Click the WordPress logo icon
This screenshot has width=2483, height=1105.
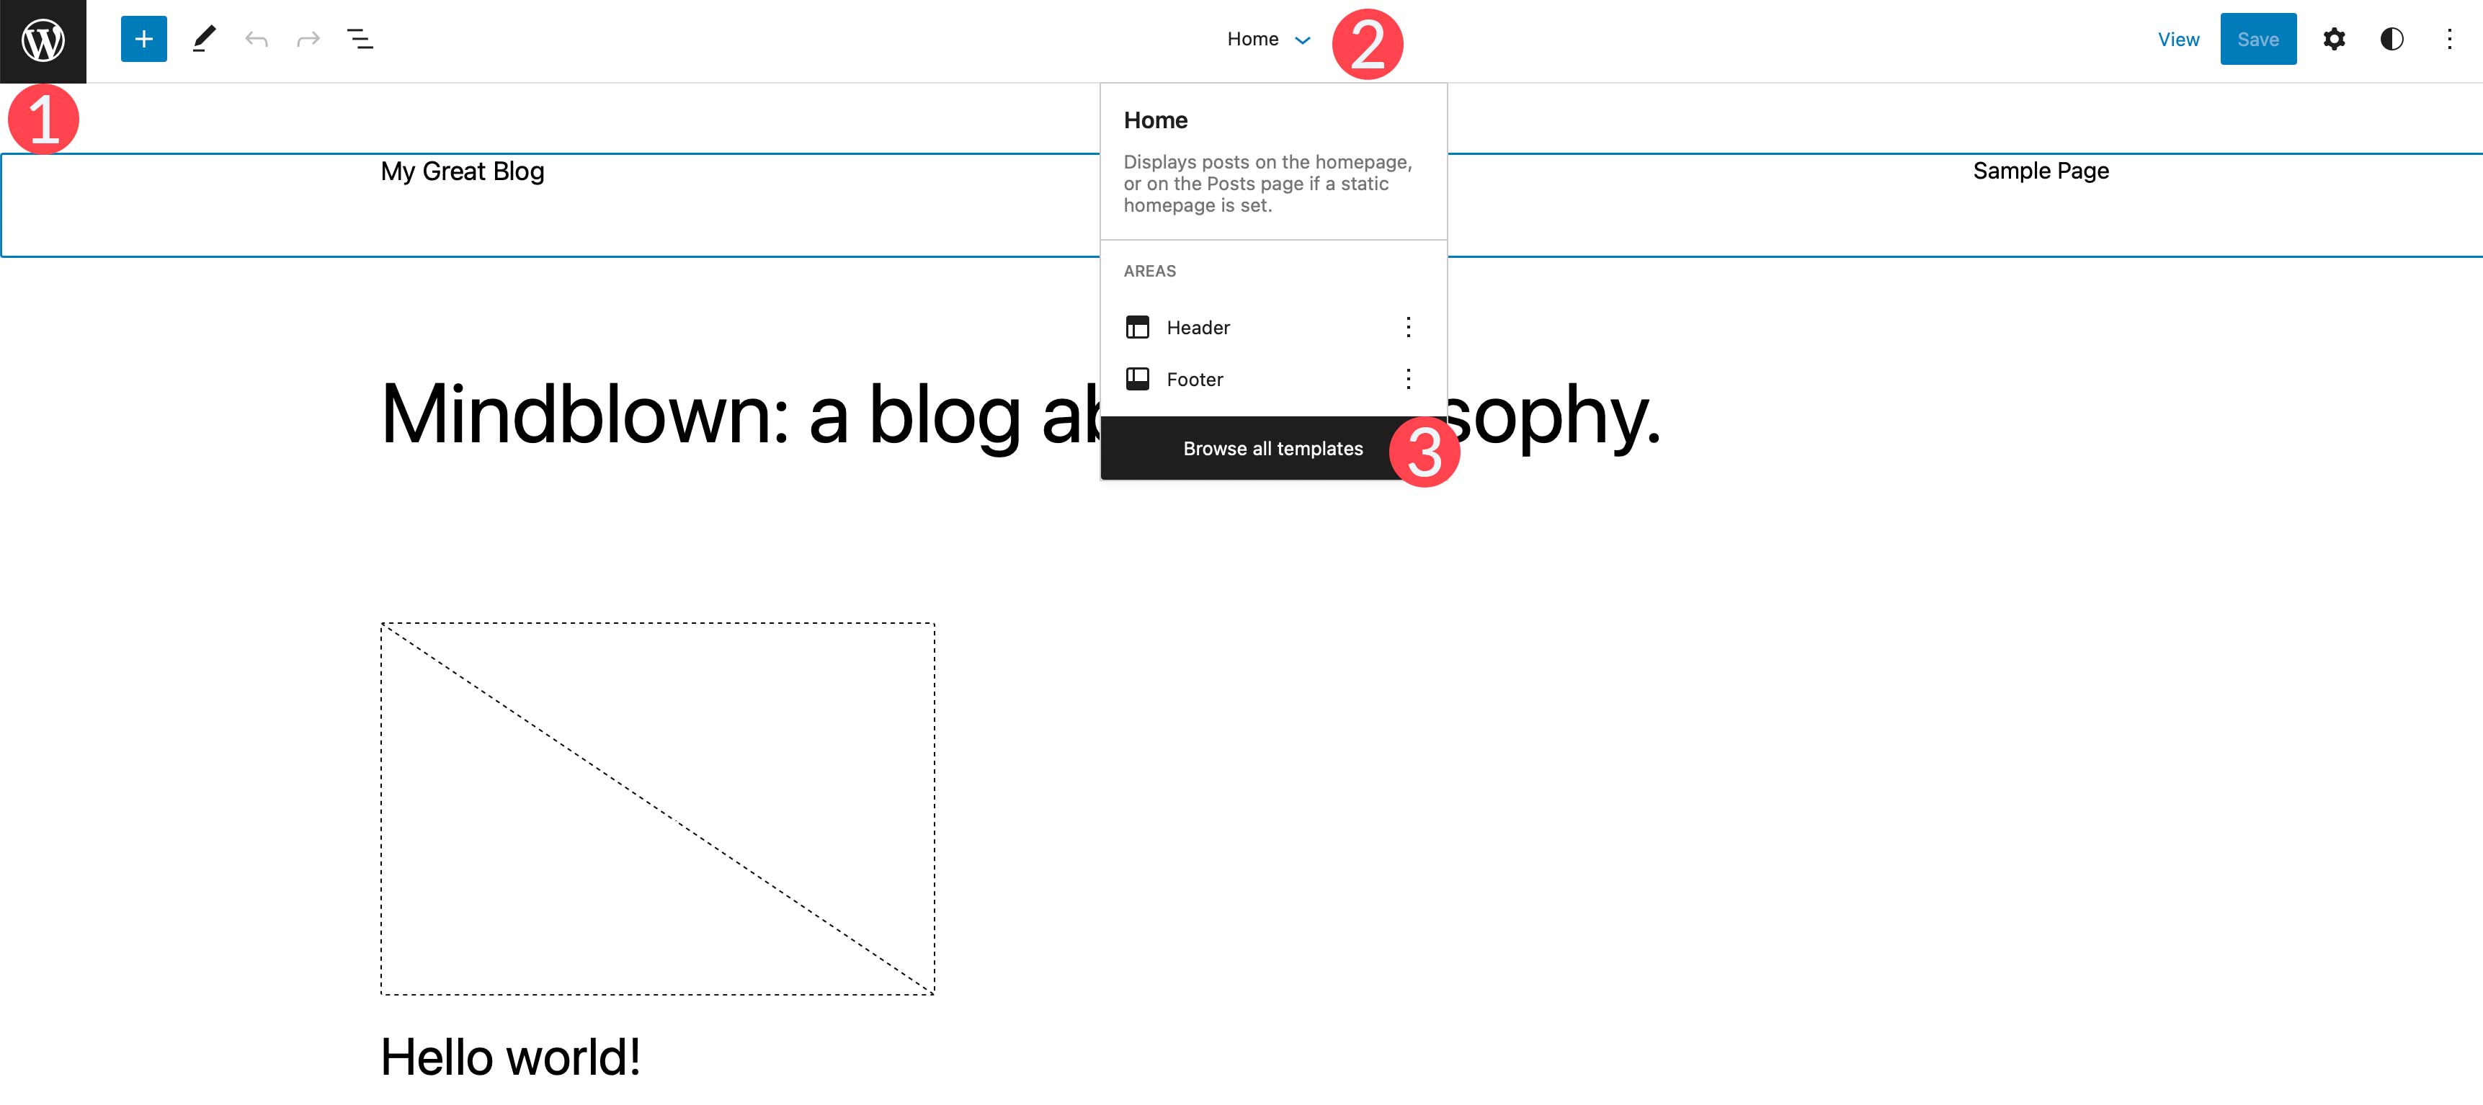(43, 40)
